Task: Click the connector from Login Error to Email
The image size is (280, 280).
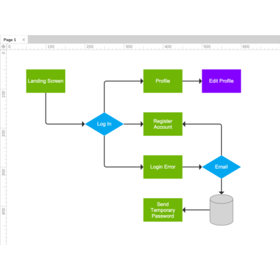Action: click(x=192, y=167)
